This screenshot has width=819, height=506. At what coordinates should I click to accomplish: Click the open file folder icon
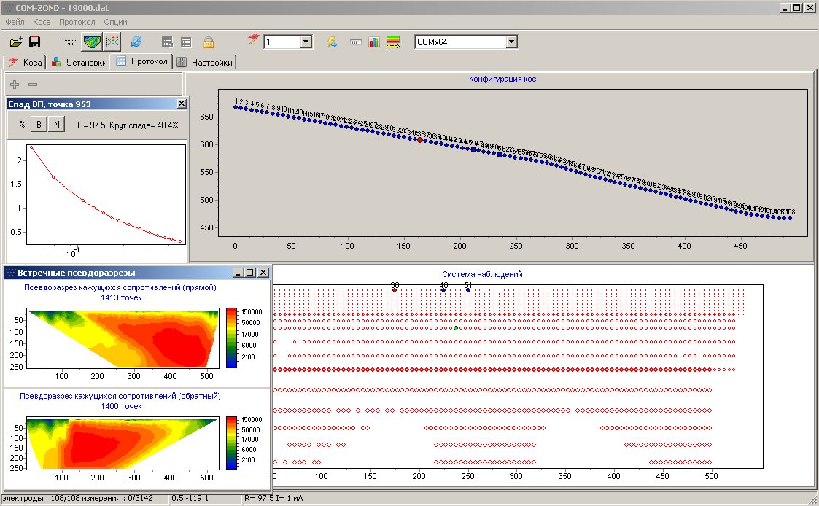coord(15,42)
